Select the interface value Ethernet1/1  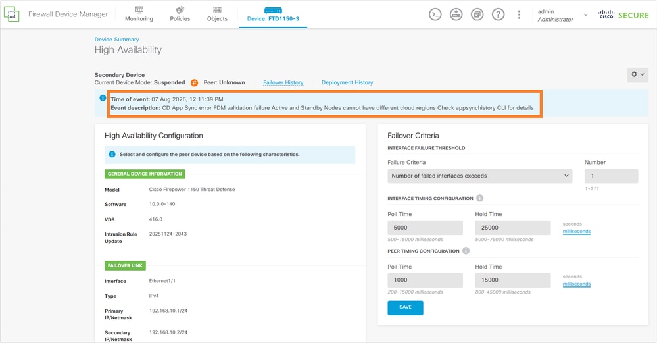point(162,281)
